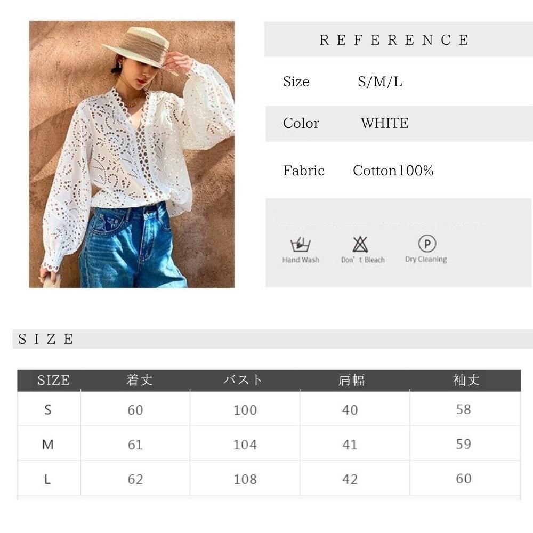Click the 袖丈 column header
This screenshot has height=533, width=533.
466,380
